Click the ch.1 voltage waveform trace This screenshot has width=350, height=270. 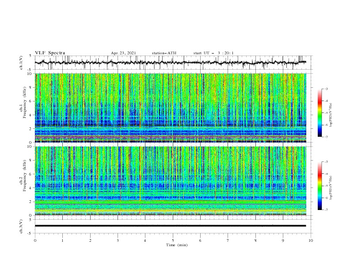coord(170,63)
